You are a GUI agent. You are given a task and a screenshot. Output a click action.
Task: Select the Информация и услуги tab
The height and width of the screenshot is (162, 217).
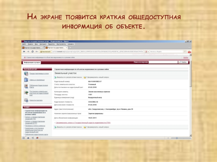32,63
